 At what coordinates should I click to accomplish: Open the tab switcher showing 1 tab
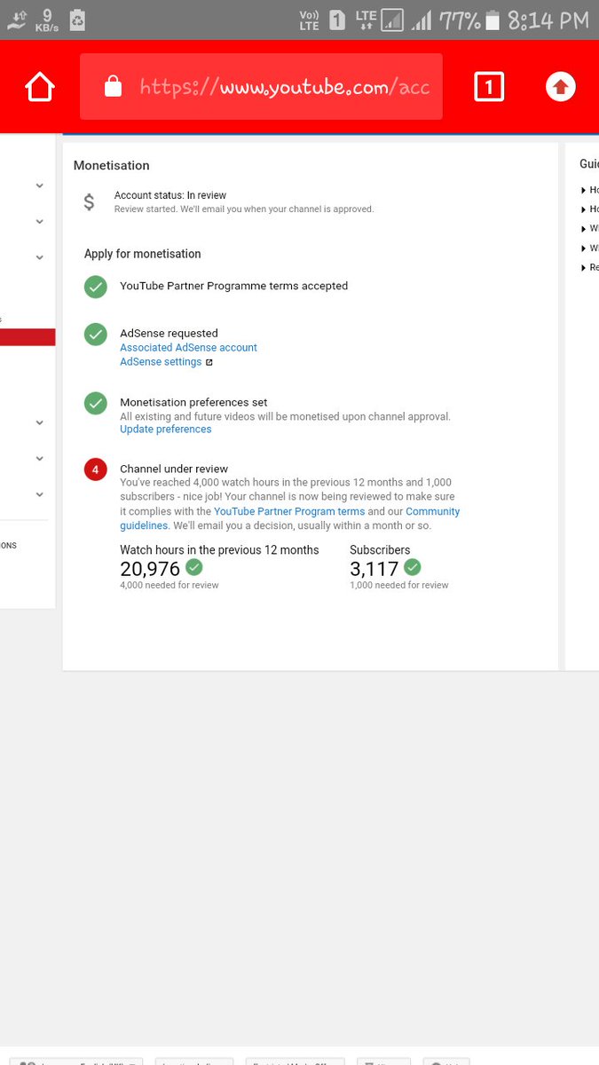(489, 87)
